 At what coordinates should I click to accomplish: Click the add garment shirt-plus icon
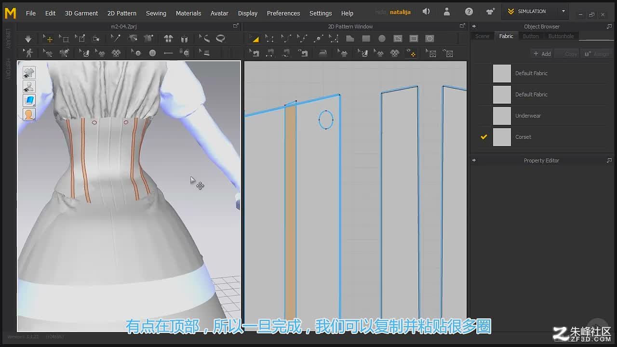click(x=491, y=12)
